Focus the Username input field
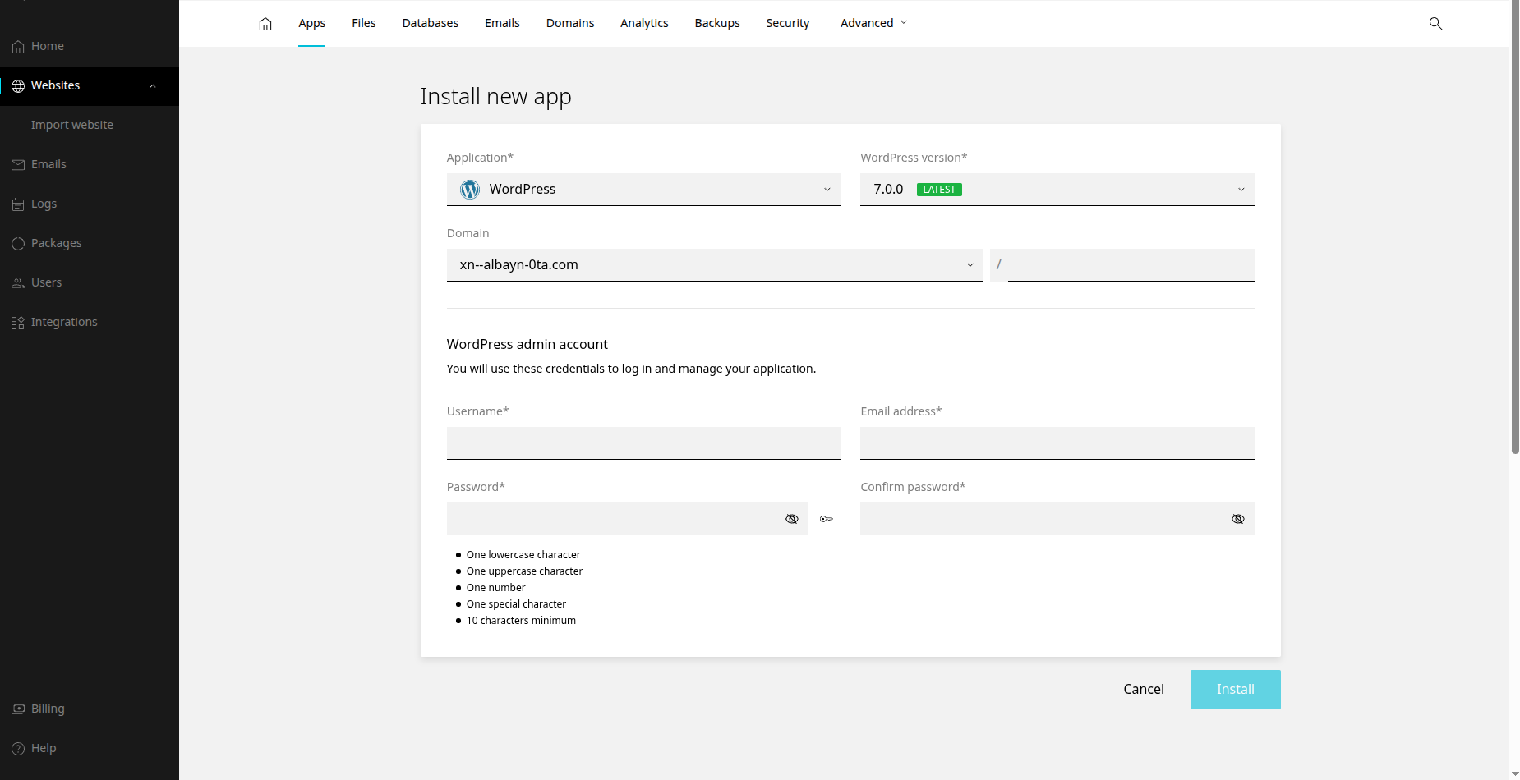 pos(643,443)
